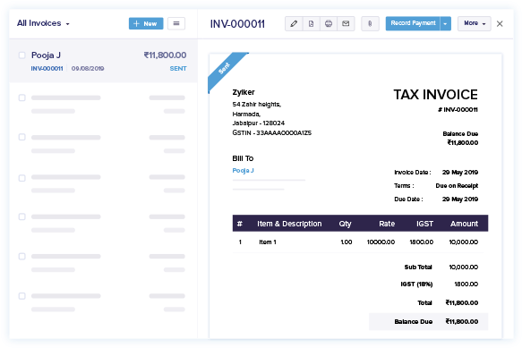This screenshot has width=522, height=348.
Task: Click the INV-000011 page heading
Action: point(237,24)
